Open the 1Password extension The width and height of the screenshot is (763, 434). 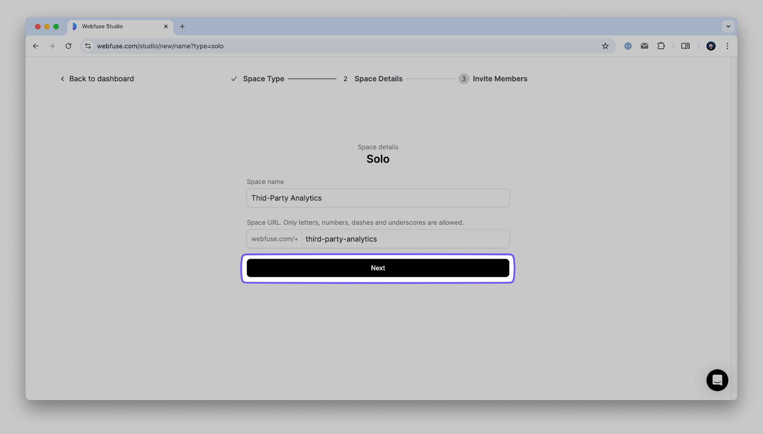point(628,46)
